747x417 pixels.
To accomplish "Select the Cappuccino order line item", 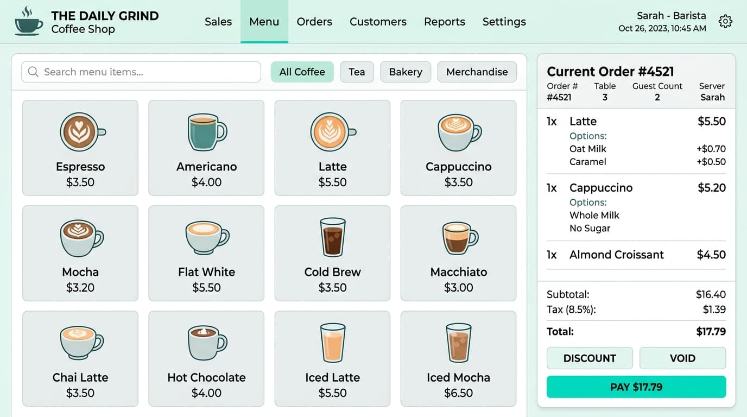I will (x=636, y=188).
